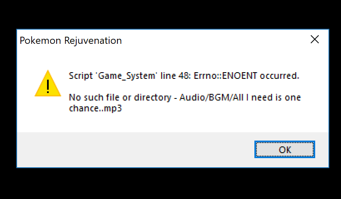Select the Pokemon Rejuvenation window title

[71, 41]
